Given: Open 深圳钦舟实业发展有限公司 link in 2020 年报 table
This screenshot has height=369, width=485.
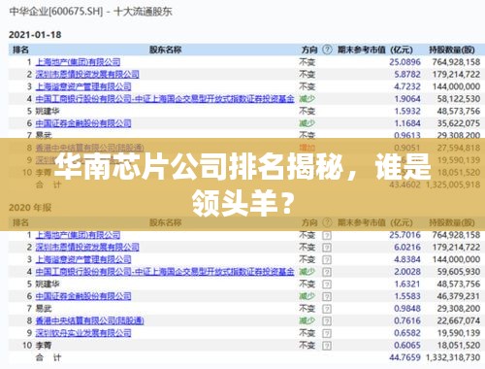Looking at the screenshot, I should pyautogui.click(x=83, y=333).
